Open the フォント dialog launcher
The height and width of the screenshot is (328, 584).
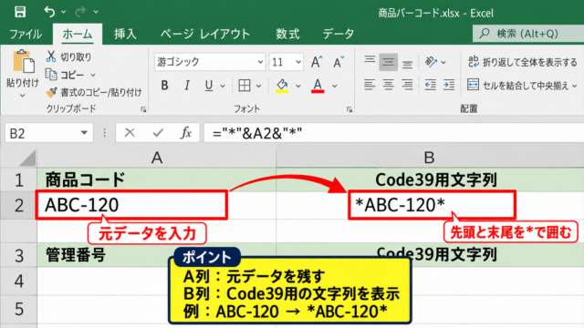pos(349,109)
